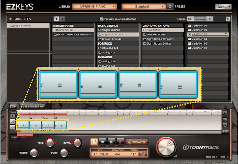The height and width of the screenshot is (164, 238).
Task: Click the add track icon
Action: [13, 107]
